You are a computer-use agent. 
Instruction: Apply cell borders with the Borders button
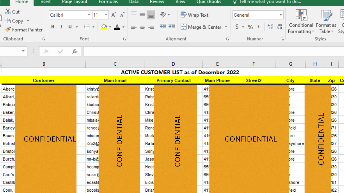pos(87,27)
